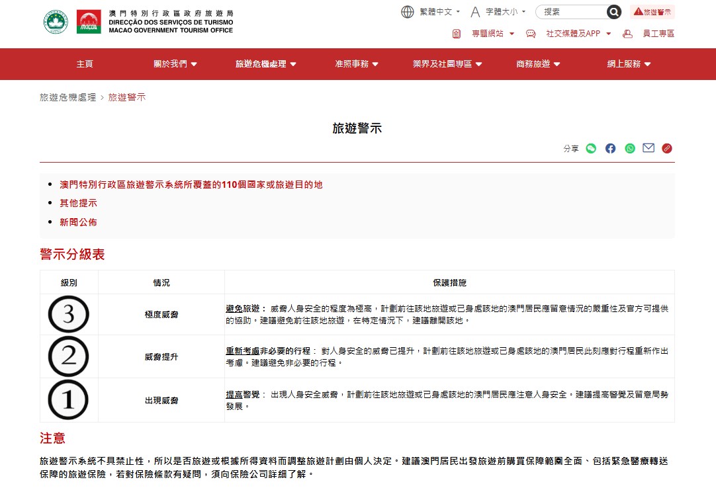
Task: Share page via WeChat icon
Action: tap(591, 148)
